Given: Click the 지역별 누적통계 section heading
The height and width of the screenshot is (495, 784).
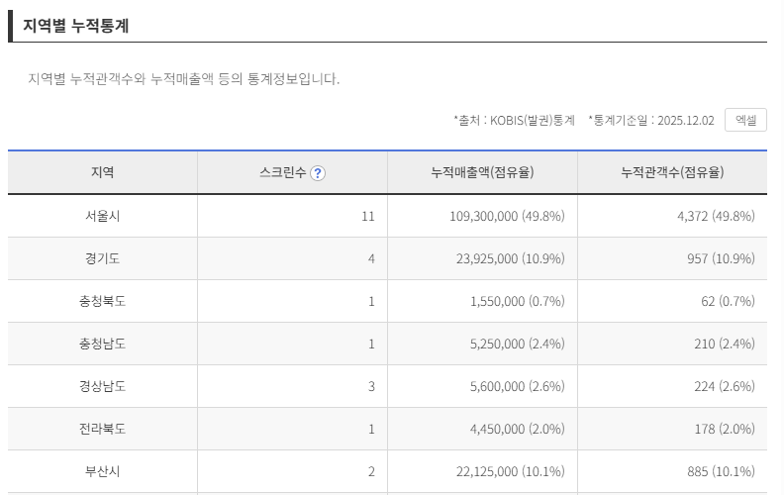Looking at the screenshot, I should (76, 26).
